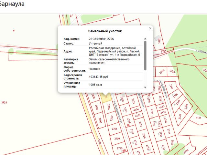Select land parcel 4132 on map
207x155 pixels.
tap(162, 107)
